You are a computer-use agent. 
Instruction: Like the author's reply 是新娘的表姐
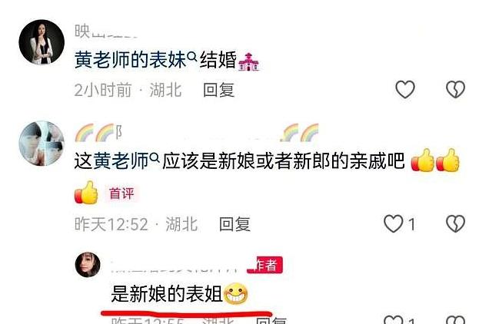click(393, 320)
